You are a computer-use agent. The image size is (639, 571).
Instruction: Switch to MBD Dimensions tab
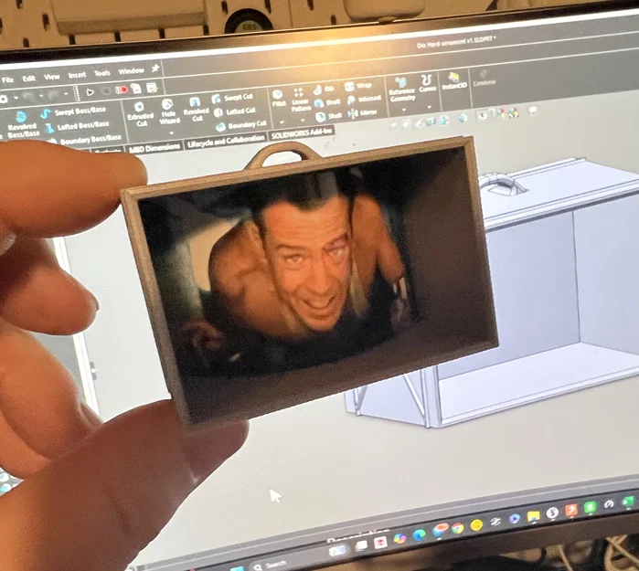click(x=154, y=148)
